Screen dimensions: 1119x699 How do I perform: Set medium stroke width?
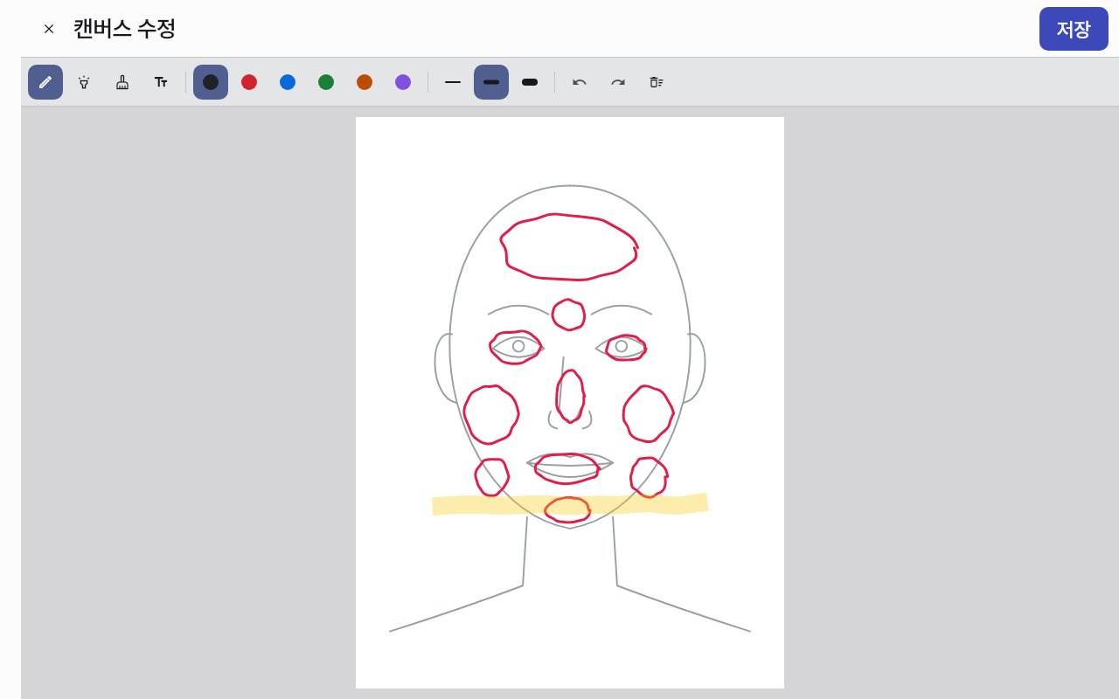click(491, 82)
